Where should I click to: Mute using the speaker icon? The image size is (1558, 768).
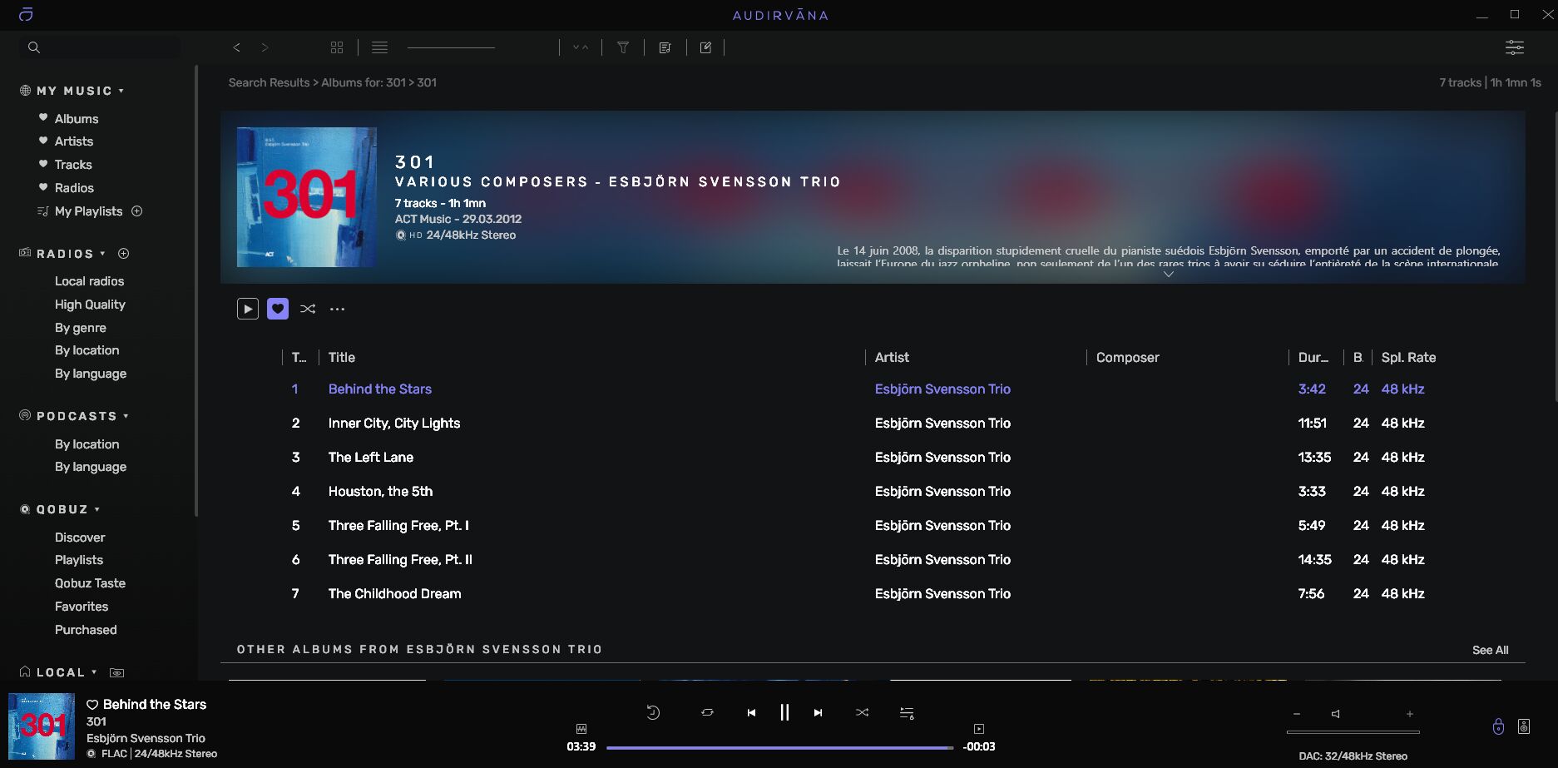tap(1335, 714)
